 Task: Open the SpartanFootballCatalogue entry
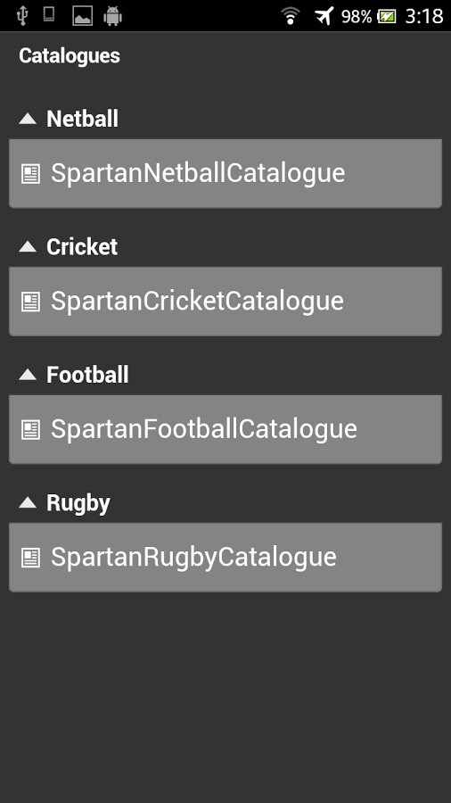pyautogui.click(x=225, y=430)
